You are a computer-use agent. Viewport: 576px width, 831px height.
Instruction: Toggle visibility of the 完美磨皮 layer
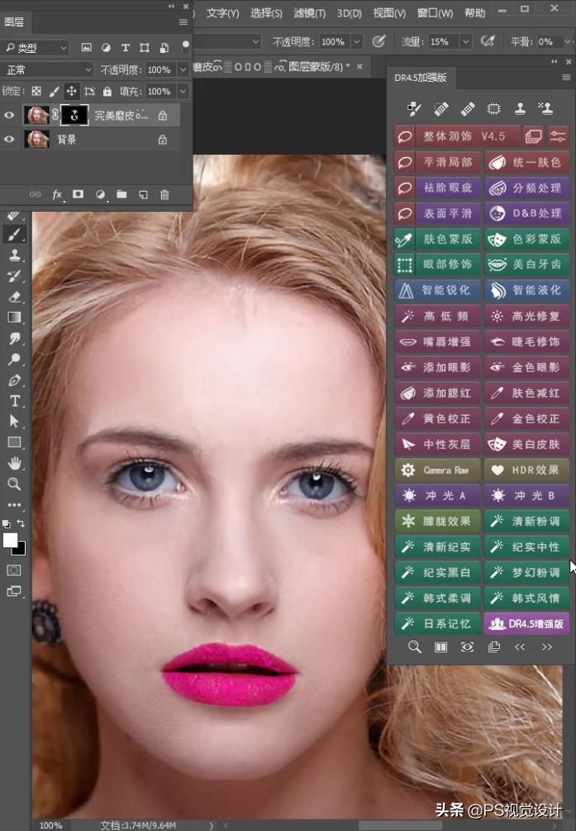tap(9, 115)
